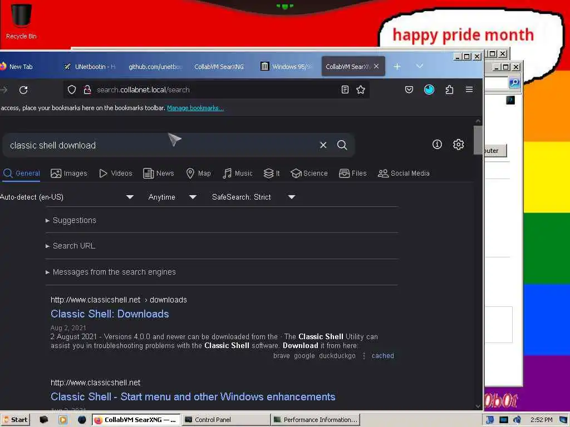Open the Firefox hamburger application menu
The height and width of the screenshot is (427, 570).
469,90
